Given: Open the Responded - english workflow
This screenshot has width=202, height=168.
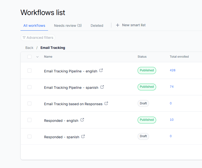Looking at the screenshot, I should [x=61, y=120].
